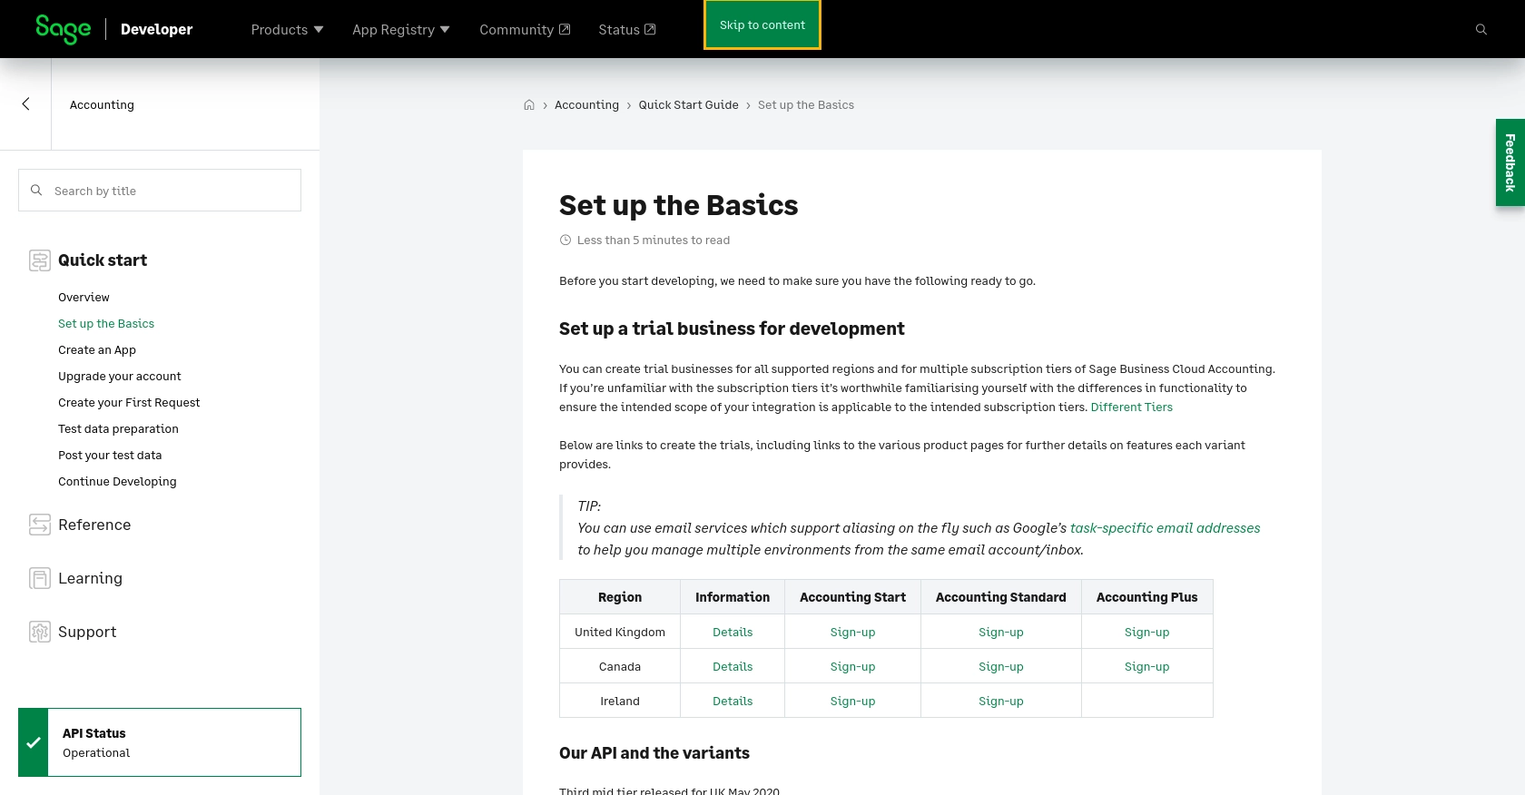
Task: Click Ireland Accounting Start Sign-up
Action: (x=852, y=702)
